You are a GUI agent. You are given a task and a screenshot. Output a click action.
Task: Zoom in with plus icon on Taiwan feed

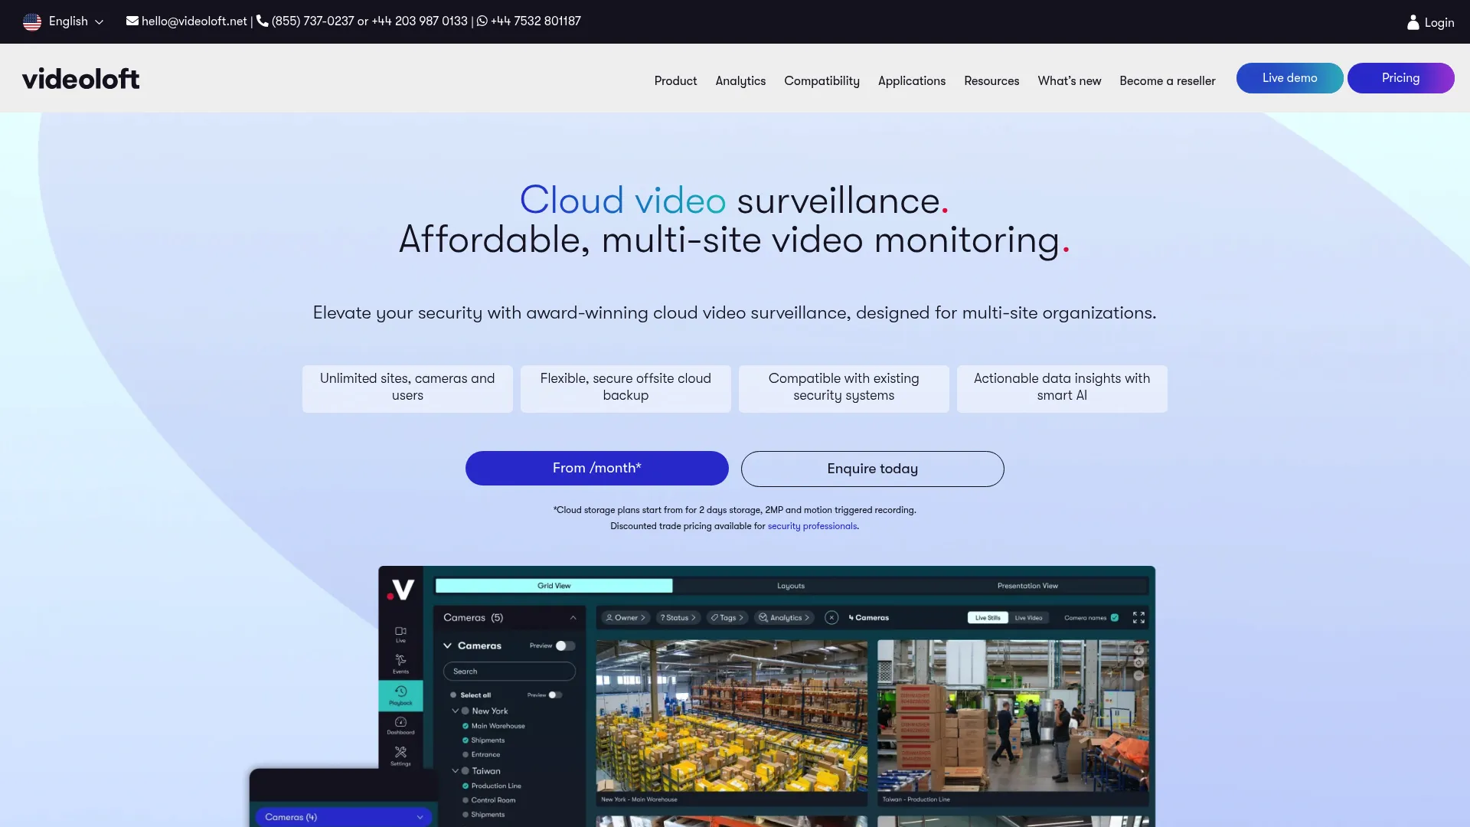[1138, 650]
